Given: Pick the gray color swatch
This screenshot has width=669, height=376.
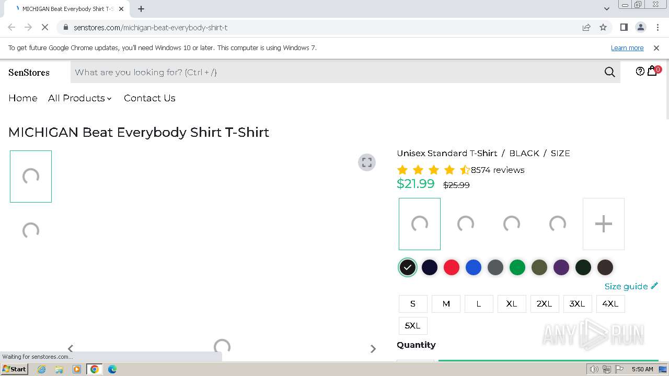Looking at the screenshot, I should [x=495, y=267].
